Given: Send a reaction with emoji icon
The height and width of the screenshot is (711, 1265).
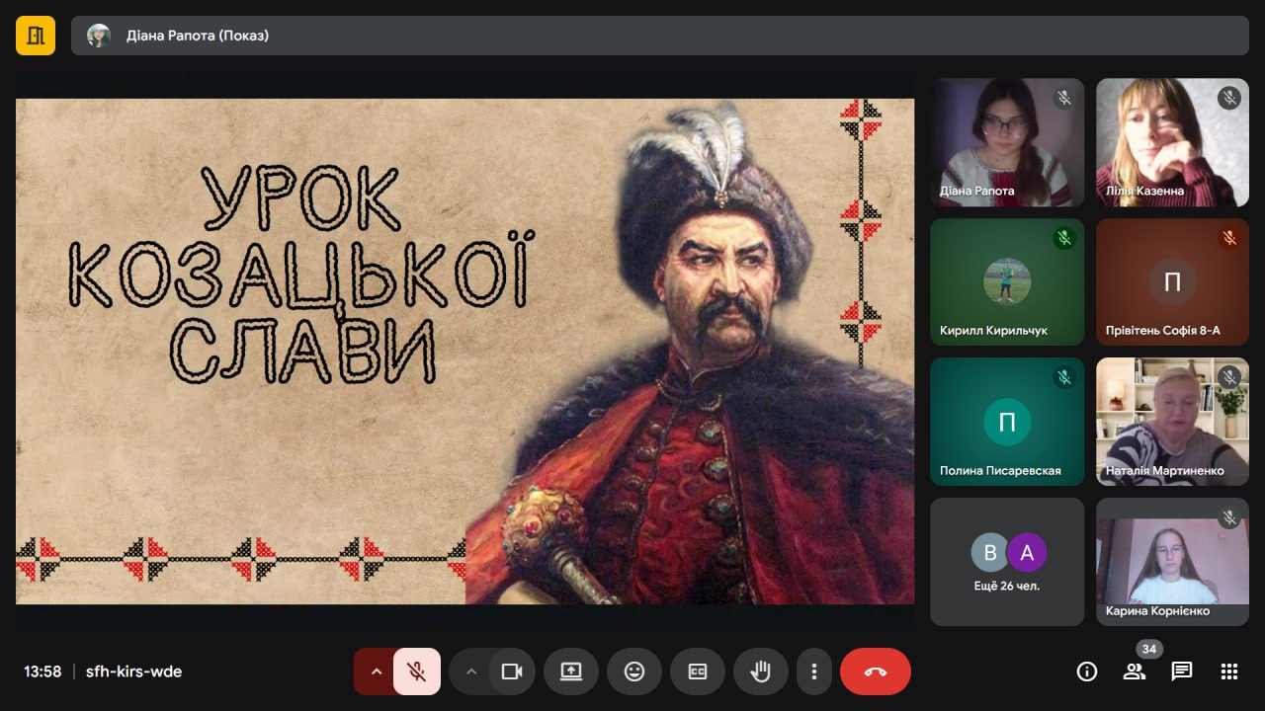Looking at the screenshot, I should [634, 671].
